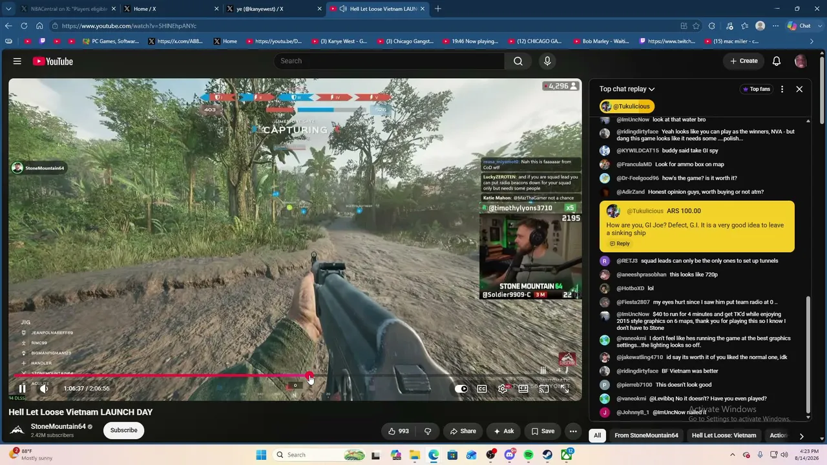
Task: Go to the browser home page
Action: point(39,26)
